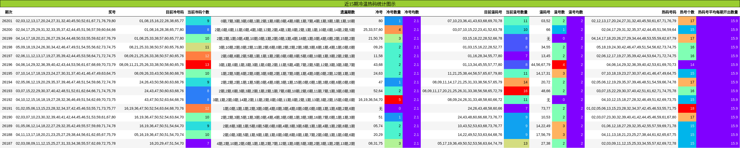Select period number 26193

pyautogui.click(x=7, y=91)
